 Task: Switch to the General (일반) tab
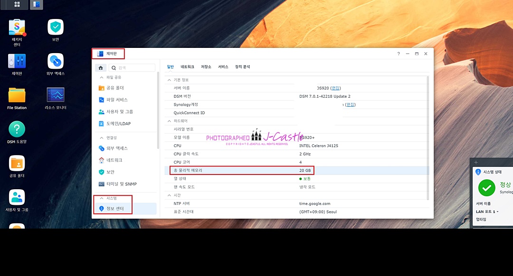coord(171,67)
